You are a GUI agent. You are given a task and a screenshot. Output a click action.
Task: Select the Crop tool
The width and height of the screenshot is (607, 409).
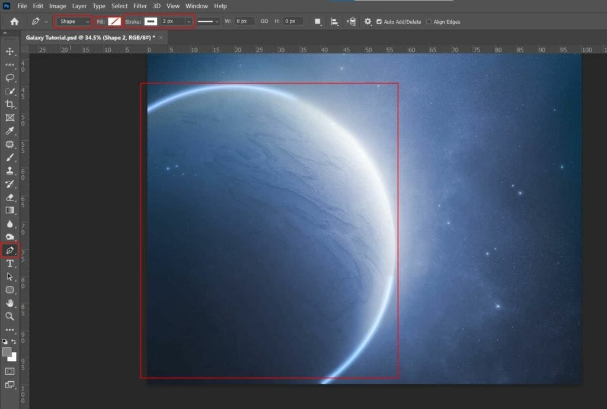(x=9, y=104)
